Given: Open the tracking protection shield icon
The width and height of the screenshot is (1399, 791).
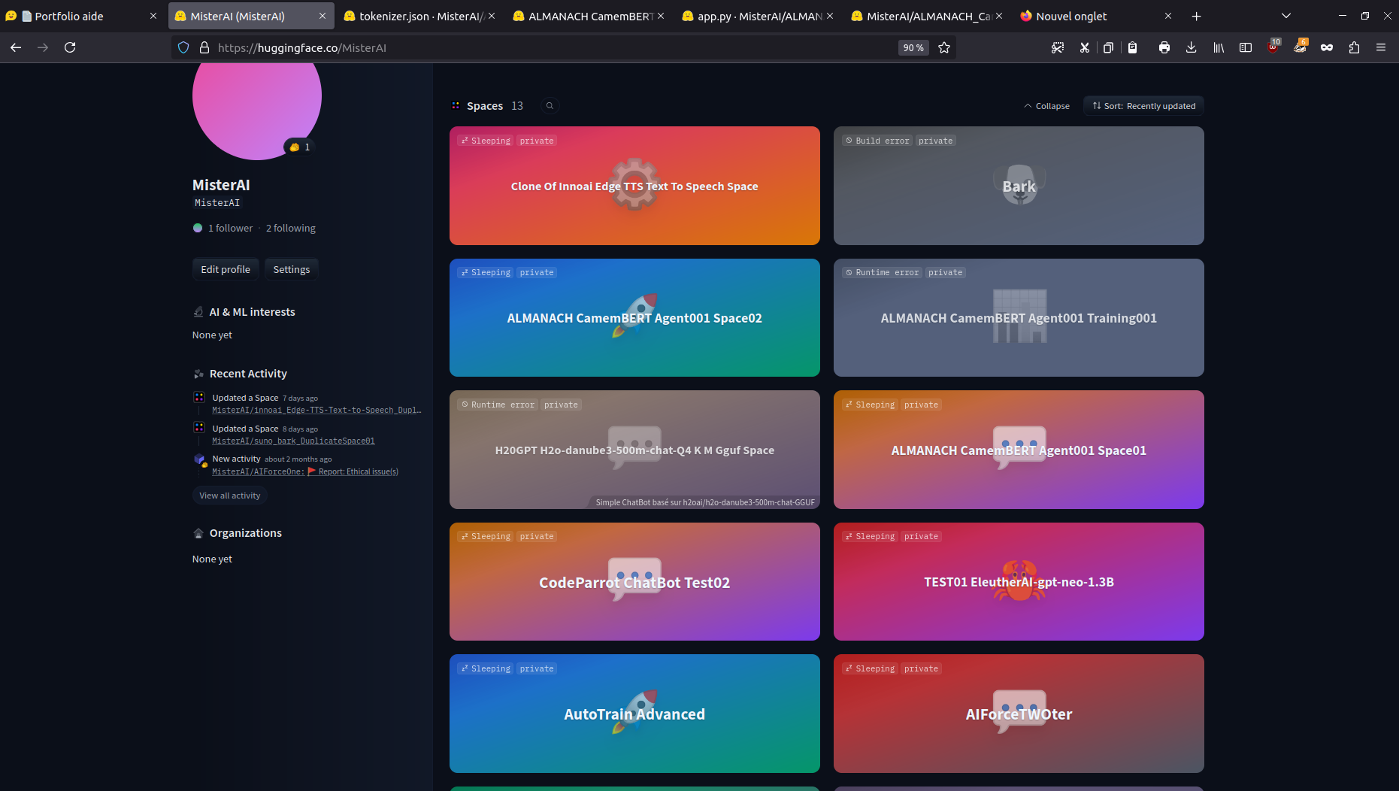Looking at the screenshot, I should [183, 47].
